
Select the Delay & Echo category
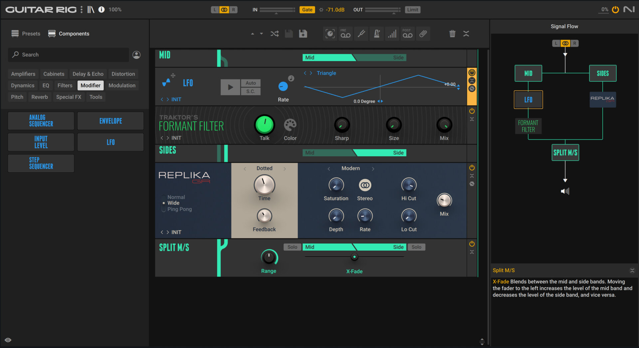(x=88, y=74)
